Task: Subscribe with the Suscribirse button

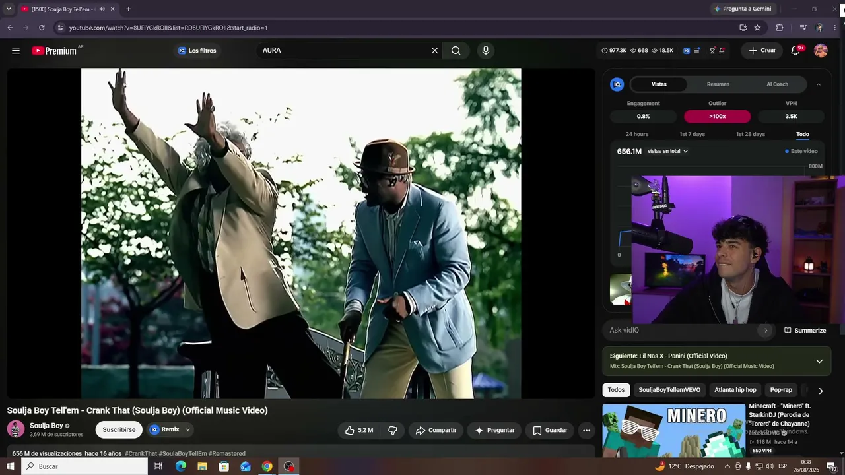Action: click(119, 429)
